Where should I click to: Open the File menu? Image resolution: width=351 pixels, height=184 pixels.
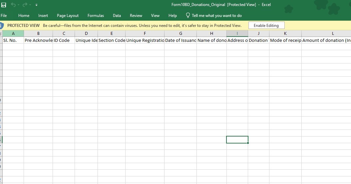point(4,15)
